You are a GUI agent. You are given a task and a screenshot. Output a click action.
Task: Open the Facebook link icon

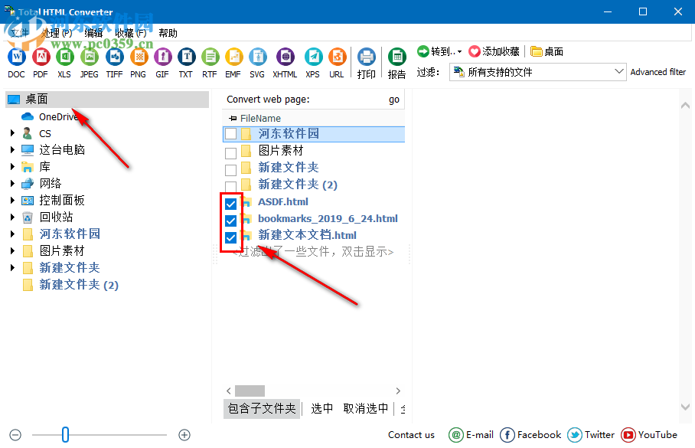point(507,435)
